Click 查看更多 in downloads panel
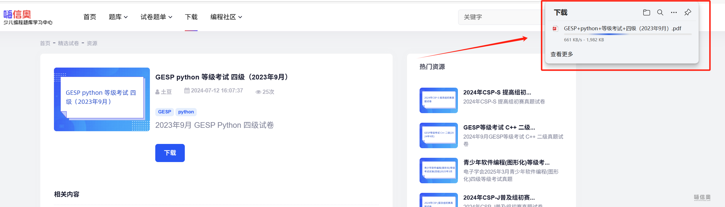The image size is (725, 207). tap(561, 54)
